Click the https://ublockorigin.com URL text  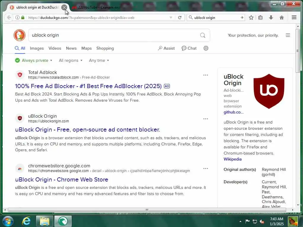pyautogui.click(x=49, y=121)
